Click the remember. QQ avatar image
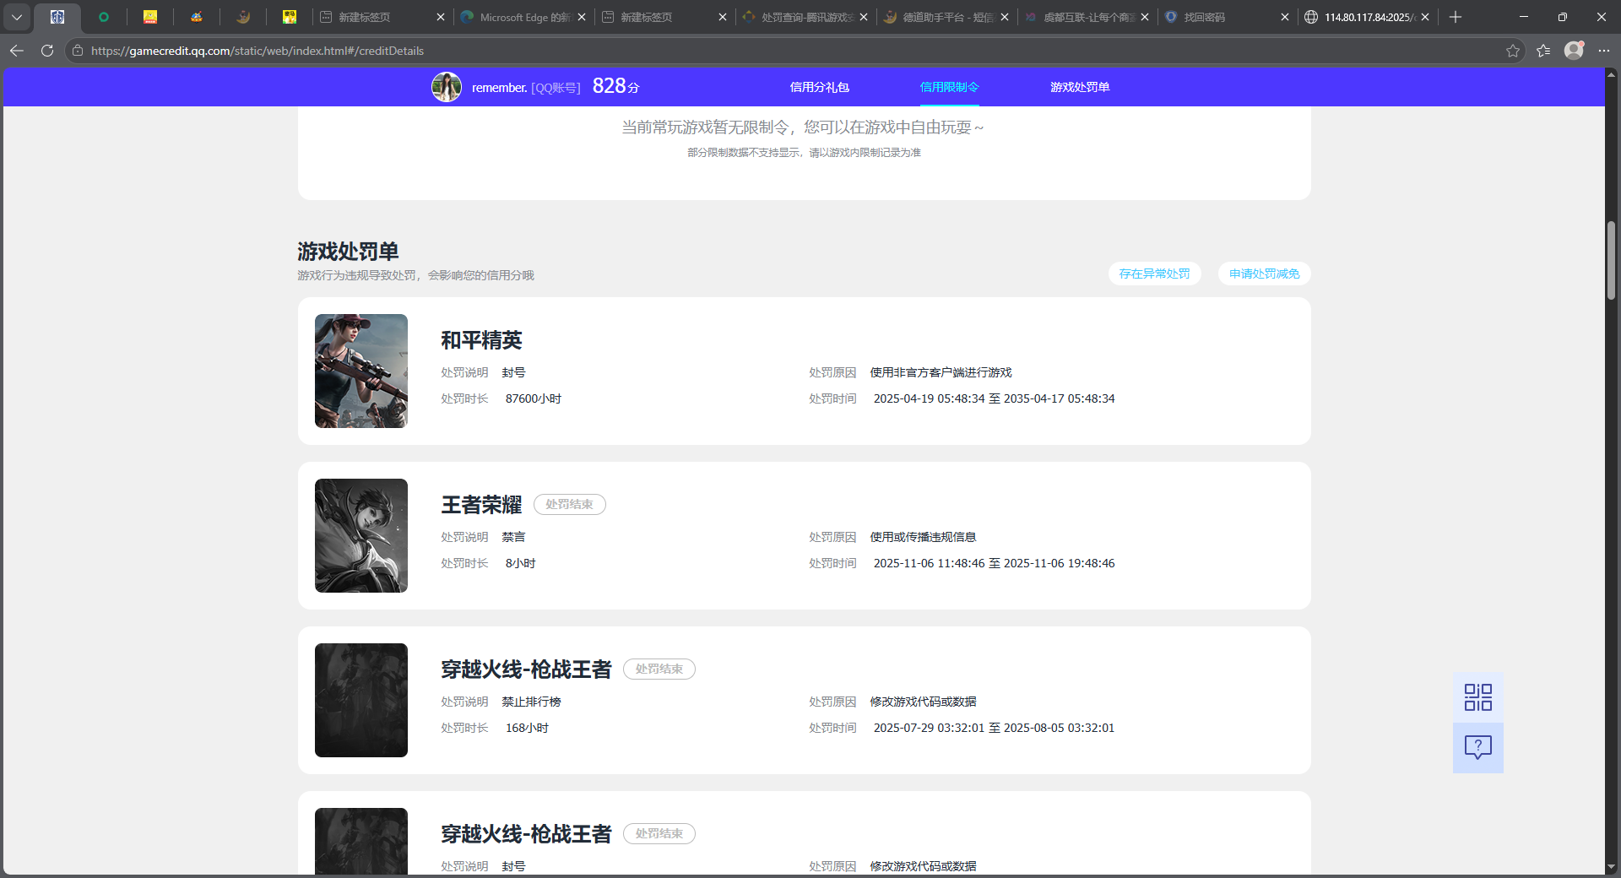1621x878 pixels. click(447, 86)
